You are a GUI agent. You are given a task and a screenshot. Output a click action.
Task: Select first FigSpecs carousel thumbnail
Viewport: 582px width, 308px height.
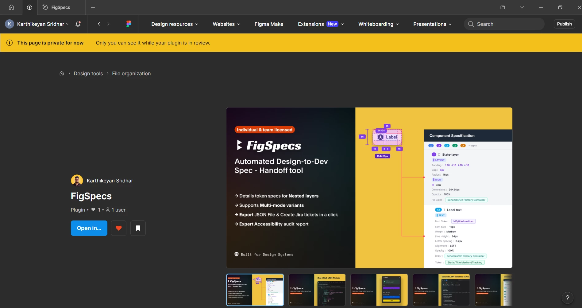tap(255, 290)
